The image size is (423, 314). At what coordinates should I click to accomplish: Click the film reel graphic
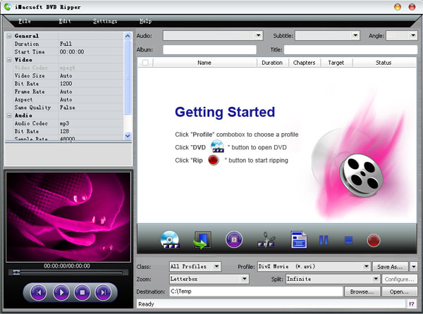[361, 175]
